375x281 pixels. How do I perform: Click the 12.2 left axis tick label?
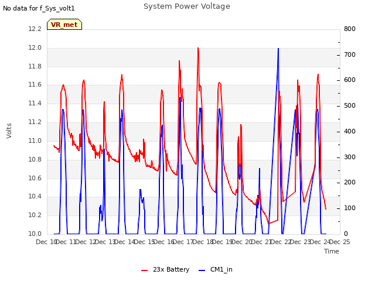[x=35, y=29]
